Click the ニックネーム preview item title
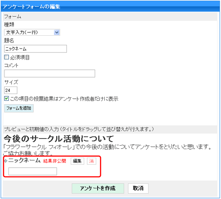The width and height of the screenshot is (221, 199). point(24,160)
